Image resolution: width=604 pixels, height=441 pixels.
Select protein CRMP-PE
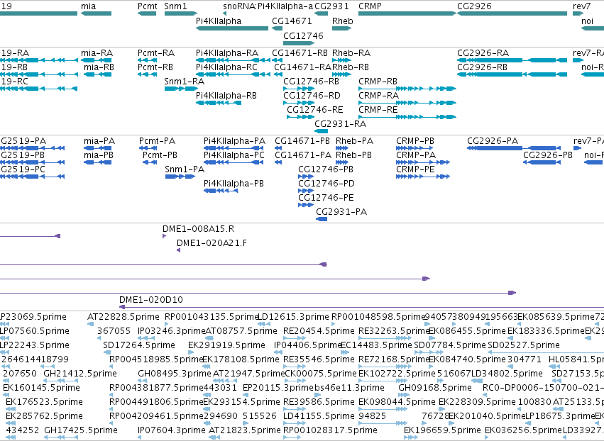point(423,177)
